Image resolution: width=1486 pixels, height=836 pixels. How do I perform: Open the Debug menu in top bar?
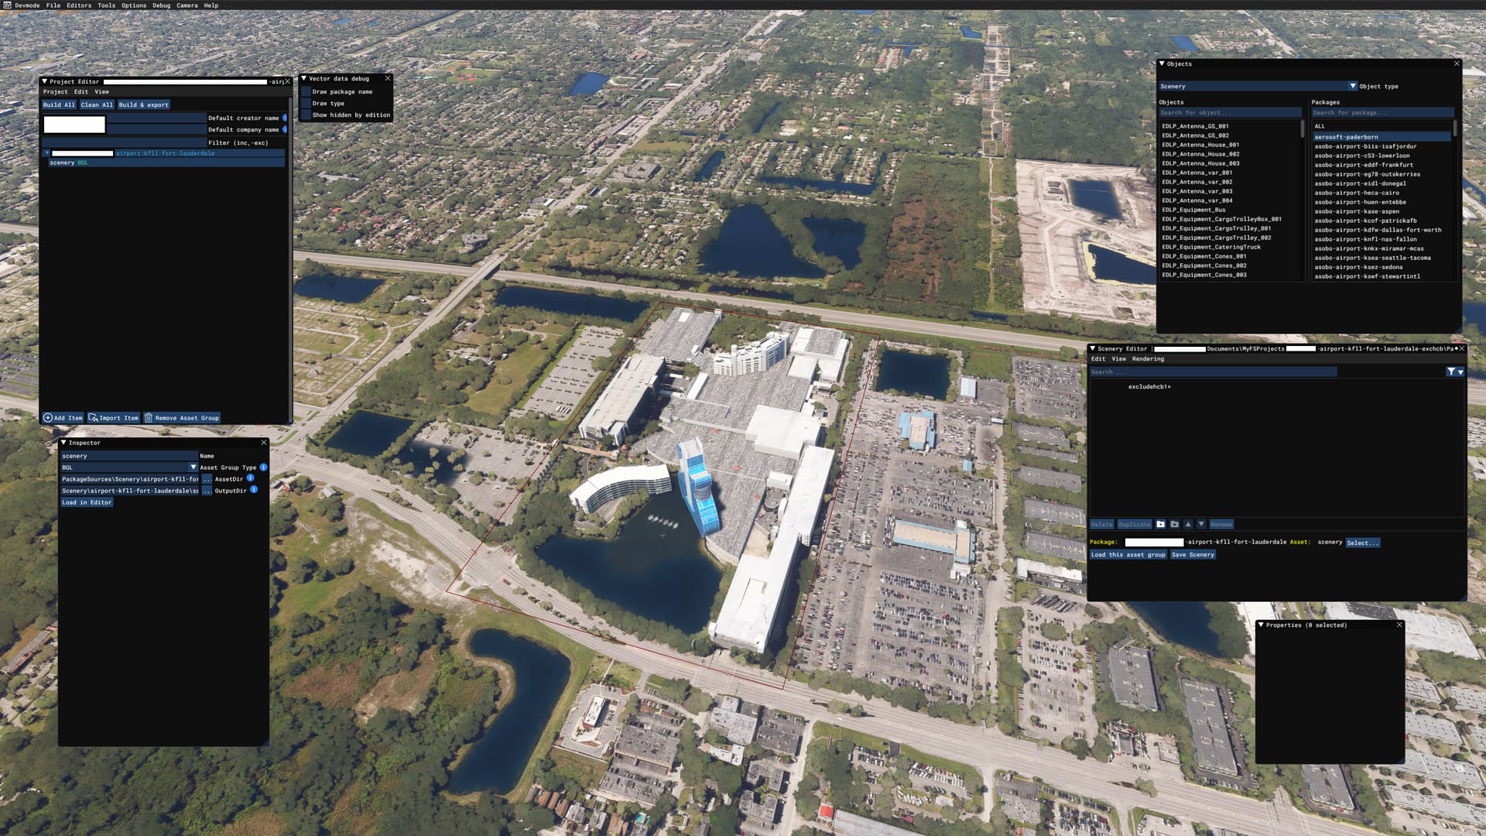point(161,5)
